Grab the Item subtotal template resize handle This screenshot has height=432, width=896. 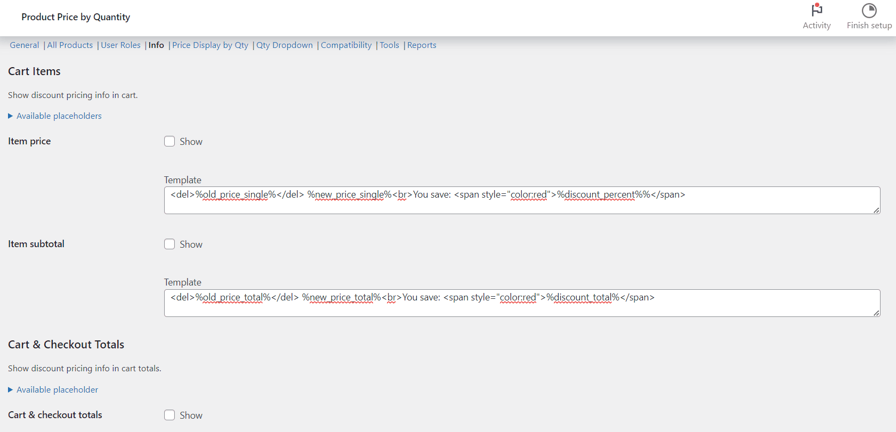pyautogui.click(x=876, y=313)
